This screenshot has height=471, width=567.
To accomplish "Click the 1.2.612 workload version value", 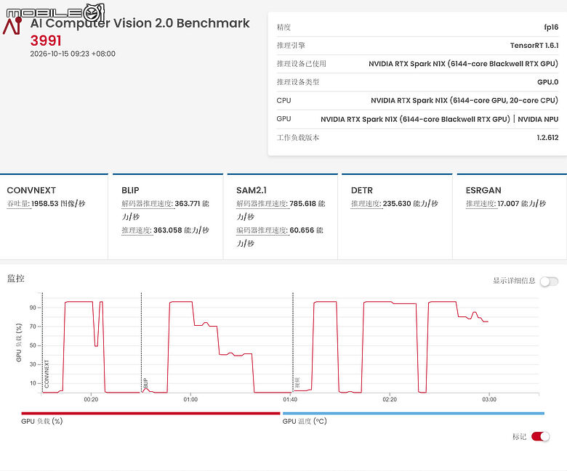I will 547,137.
